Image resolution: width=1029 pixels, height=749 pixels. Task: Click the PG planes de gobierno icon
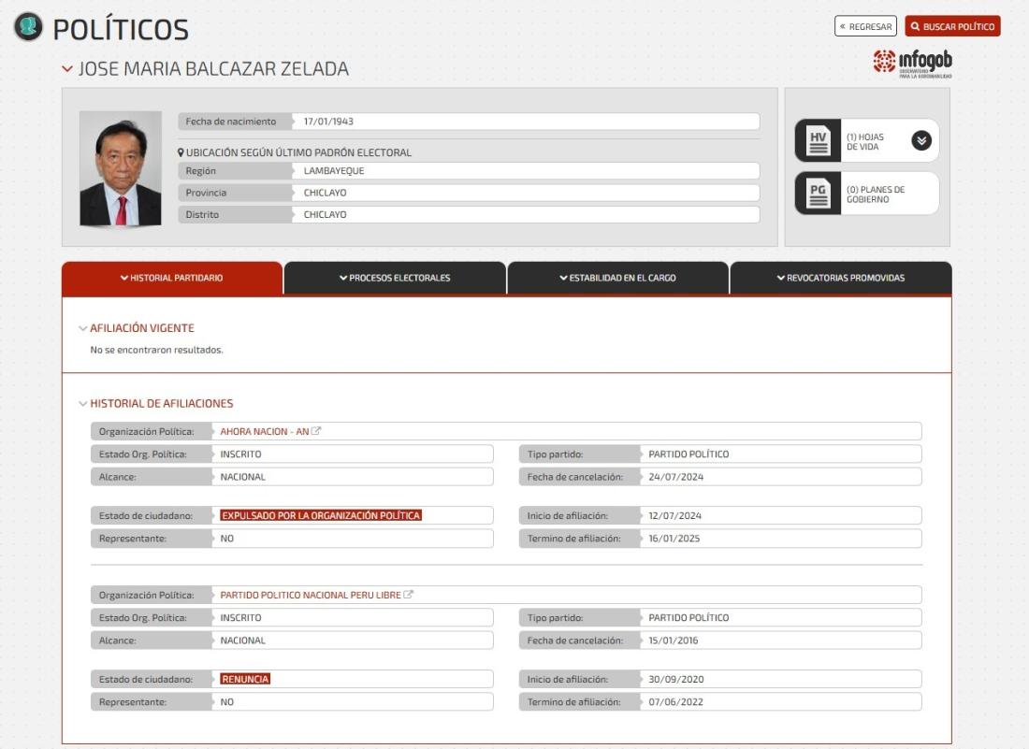click(x=819, y=194)
